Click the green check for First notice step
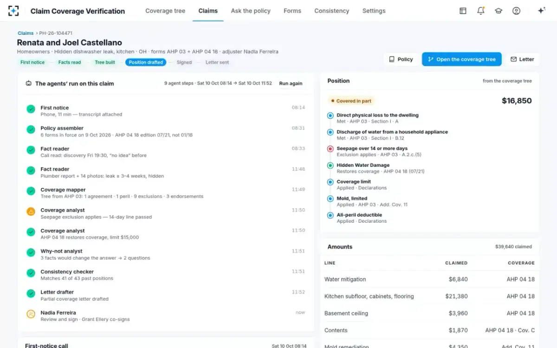 (x=31, y=109)
